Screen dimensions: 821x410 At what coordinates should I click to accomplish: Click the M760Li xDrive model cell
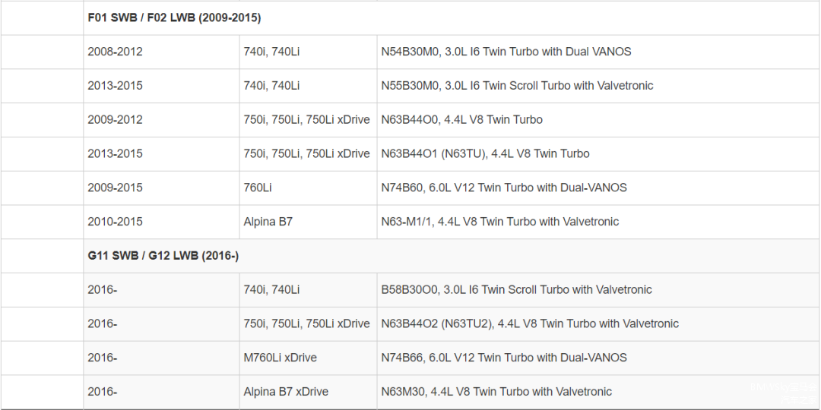tap(280, 358)
